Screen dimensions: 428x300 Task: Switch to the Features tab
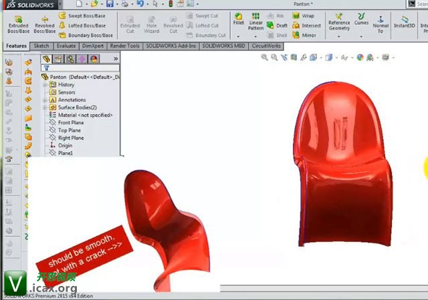pos(16,46)
